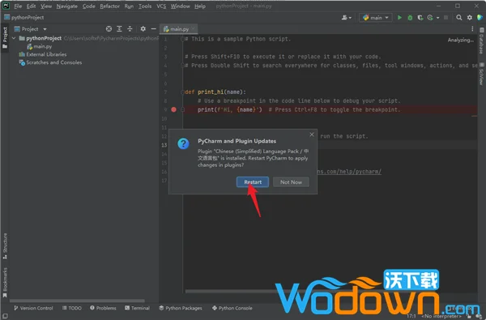486x320 pixels.
Task: Choose Not Now in the updates dialog
Action: pyautogui.click(x=291, y=182)
